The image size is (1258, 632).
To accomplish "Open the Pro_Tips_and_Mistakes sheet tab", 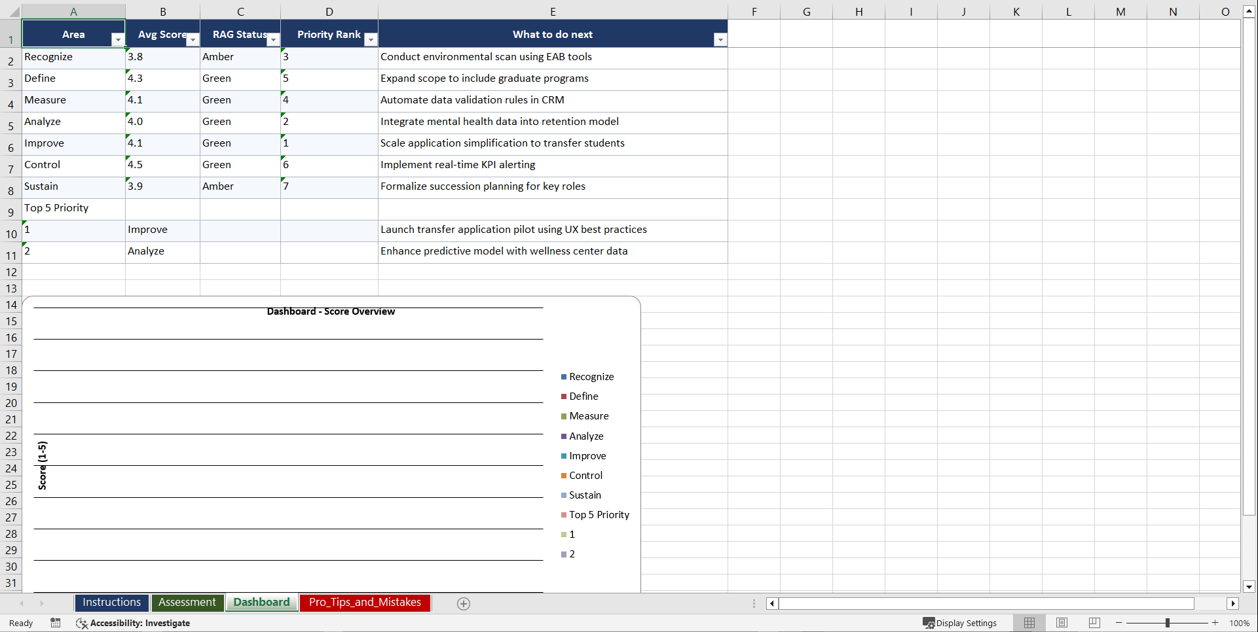I will 365,603.
